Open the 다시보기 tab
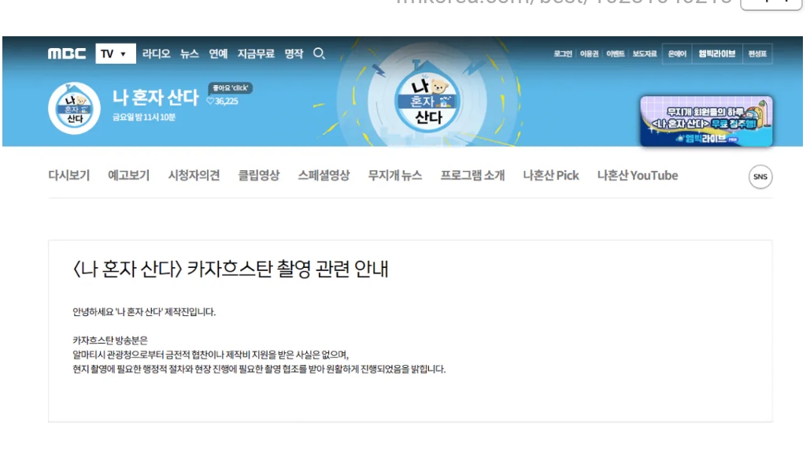Screen dimensions: 810x476 (x=68, y=176)
